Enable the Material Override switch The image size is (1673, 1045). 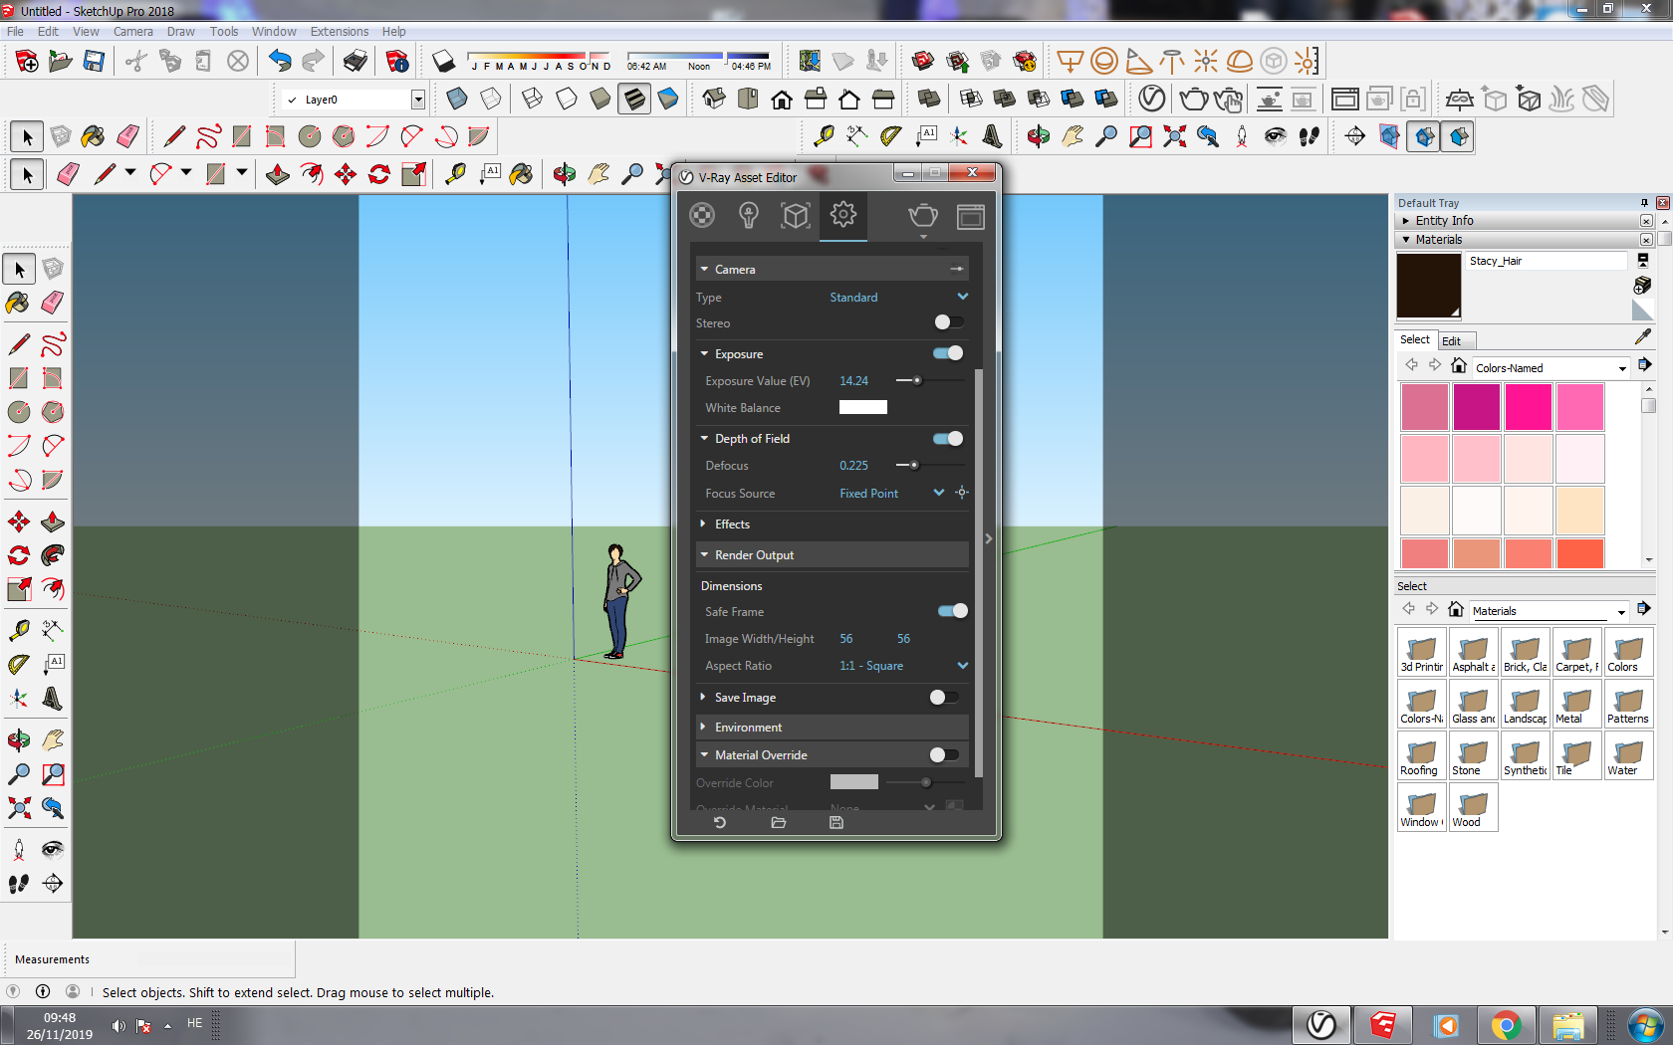pyautogui.click(x=944, y=755)
